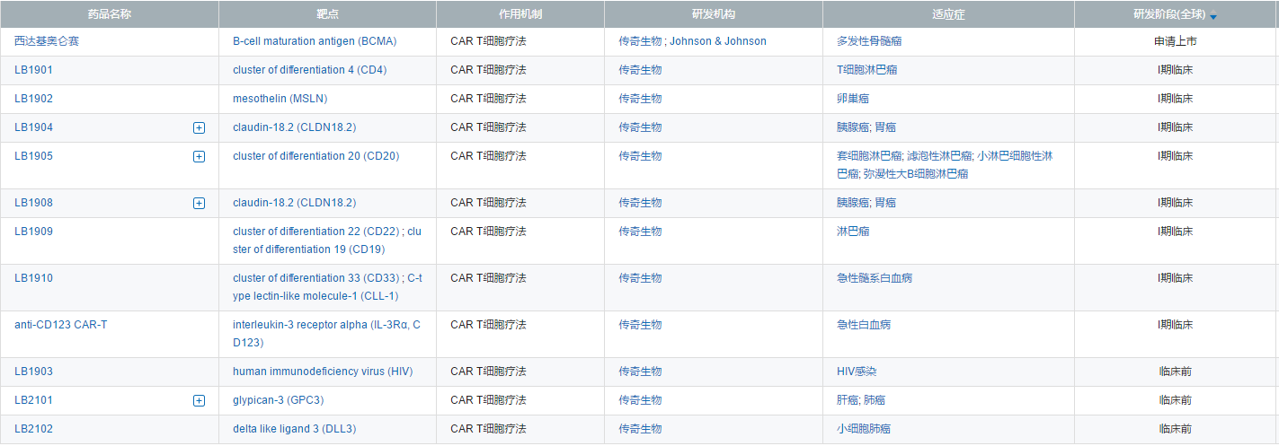Viewport: 1279px width, 446px height.
Task: Expand the LB2101 row plus icon
Action: (199, 400)
